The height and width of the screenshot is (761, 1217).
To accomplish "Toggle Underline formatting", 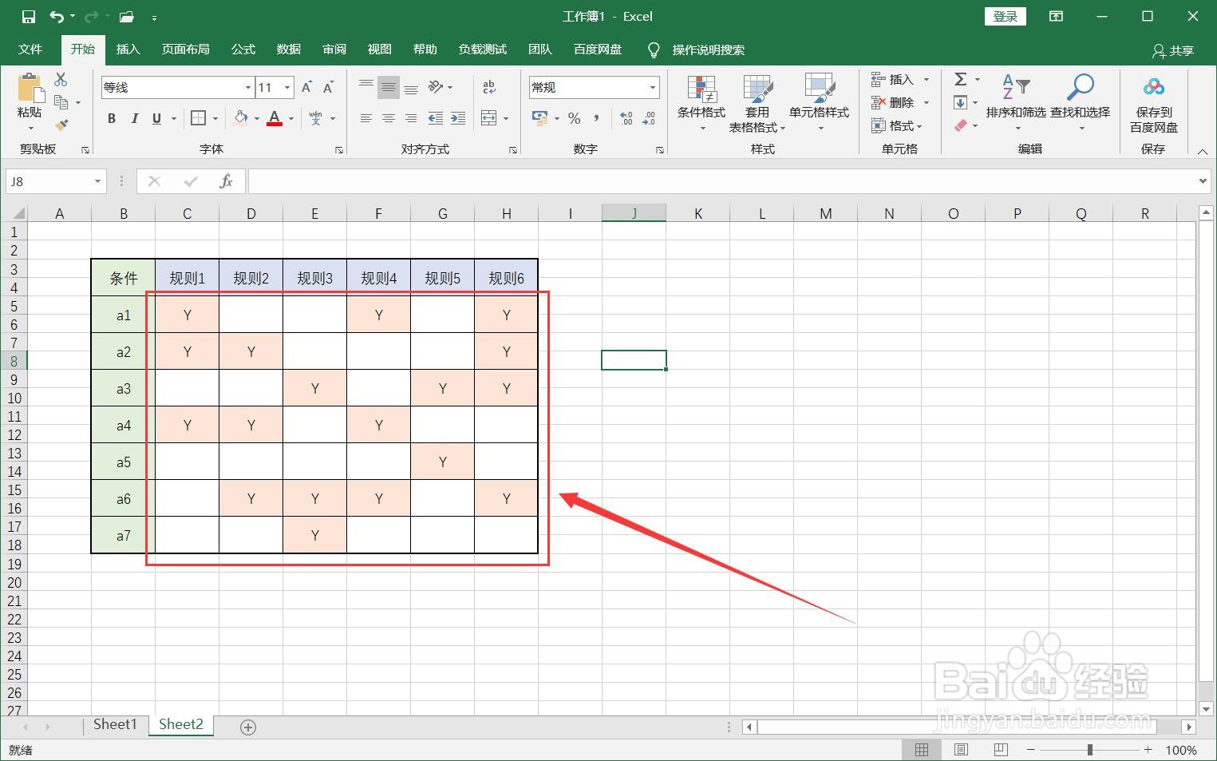I will [x=156, y=118].
